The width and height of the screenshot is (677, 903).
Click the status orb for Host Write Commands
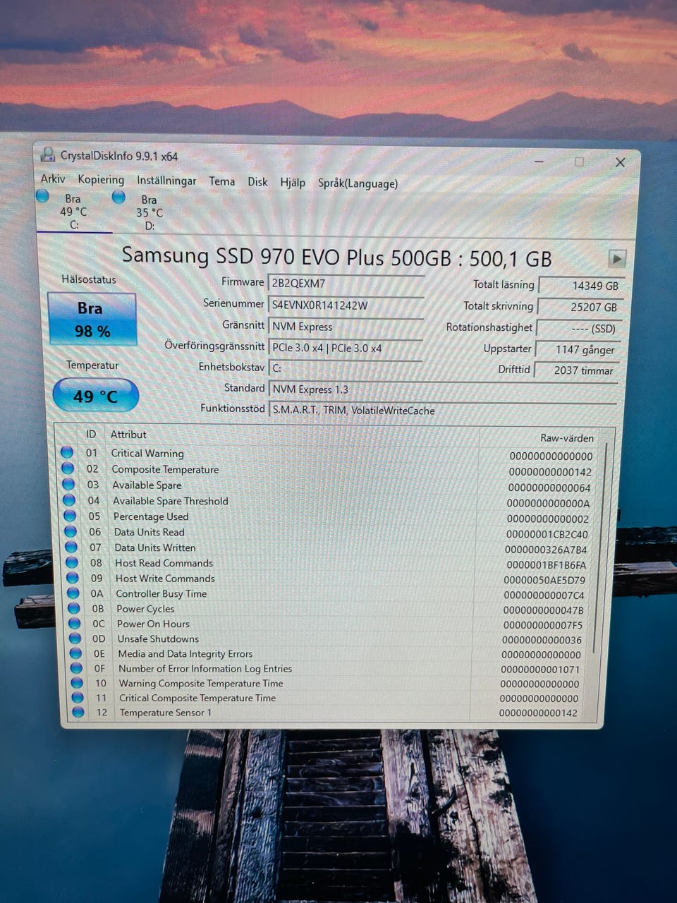(x=73, y=578)
